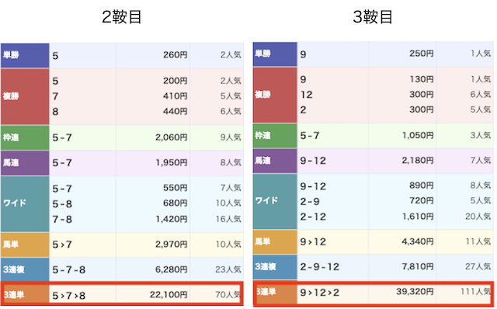Select the 馬単 label in the 3鞍目 table
Viewport: 497px width, 309px height.
pyautogui.click(x=263, y=241)
